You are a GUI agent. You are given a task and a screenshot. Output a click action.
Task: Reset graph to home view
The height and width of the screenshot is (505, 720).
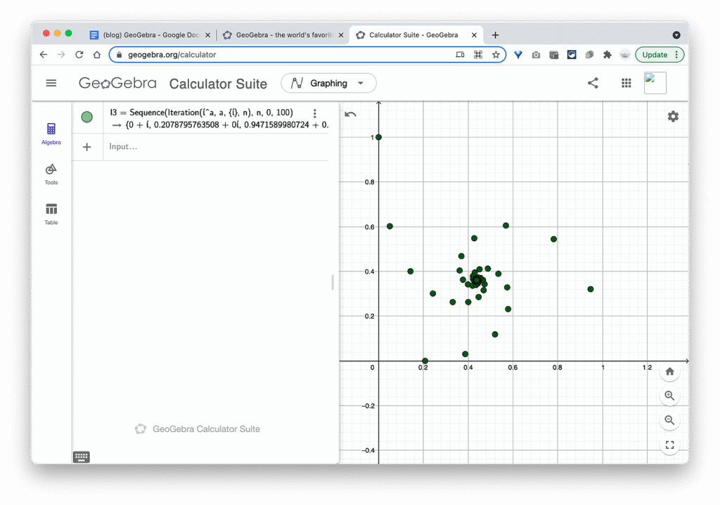point(669,371)
